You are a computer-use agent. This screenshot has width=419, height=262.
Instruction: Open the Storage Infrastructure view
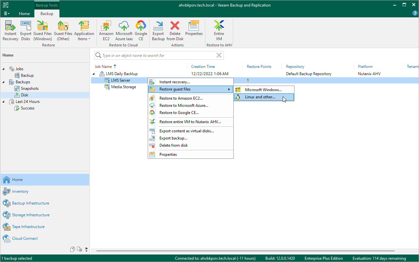pyautogui.click(x=45, y=215)
